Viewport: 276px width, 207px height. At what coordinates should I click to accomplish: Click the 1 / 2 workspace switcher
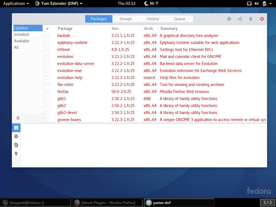pos(268,202)
